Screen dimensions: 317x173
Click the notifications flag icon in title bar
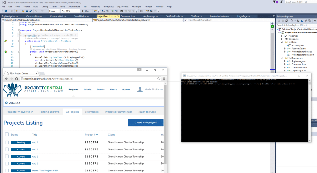(x=274, y=2)
